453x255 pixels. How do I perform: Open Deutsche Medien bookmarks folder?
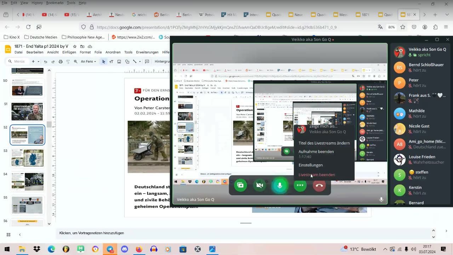point(40,37)
